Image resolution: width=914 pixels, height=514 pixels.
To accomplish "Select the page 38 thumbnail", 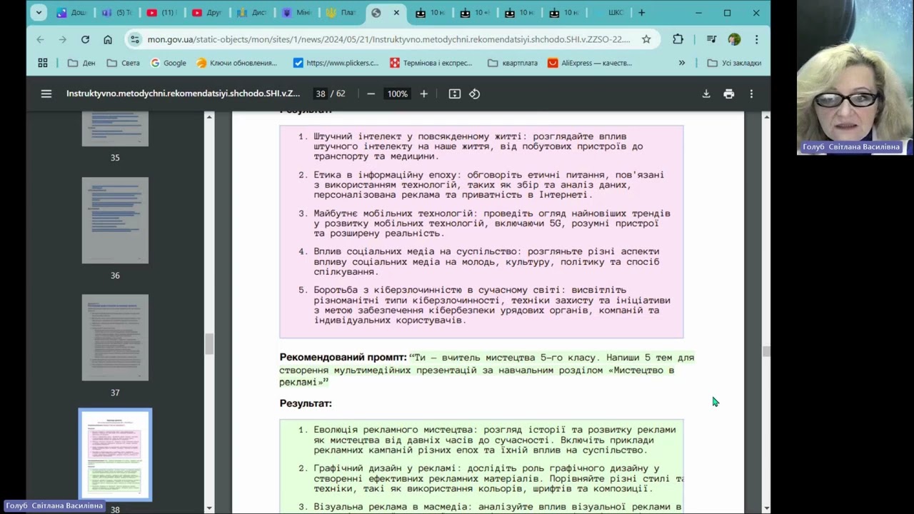I will 115,455.
